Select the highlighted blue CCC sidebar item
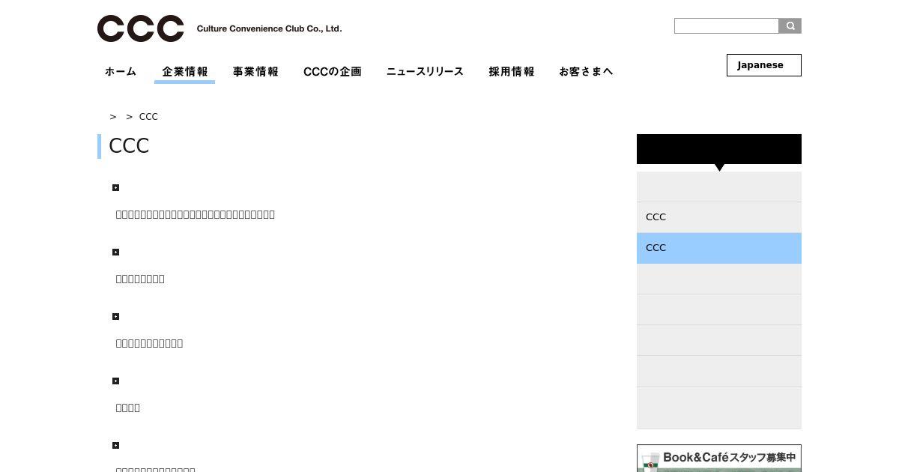 click(719, 248)
